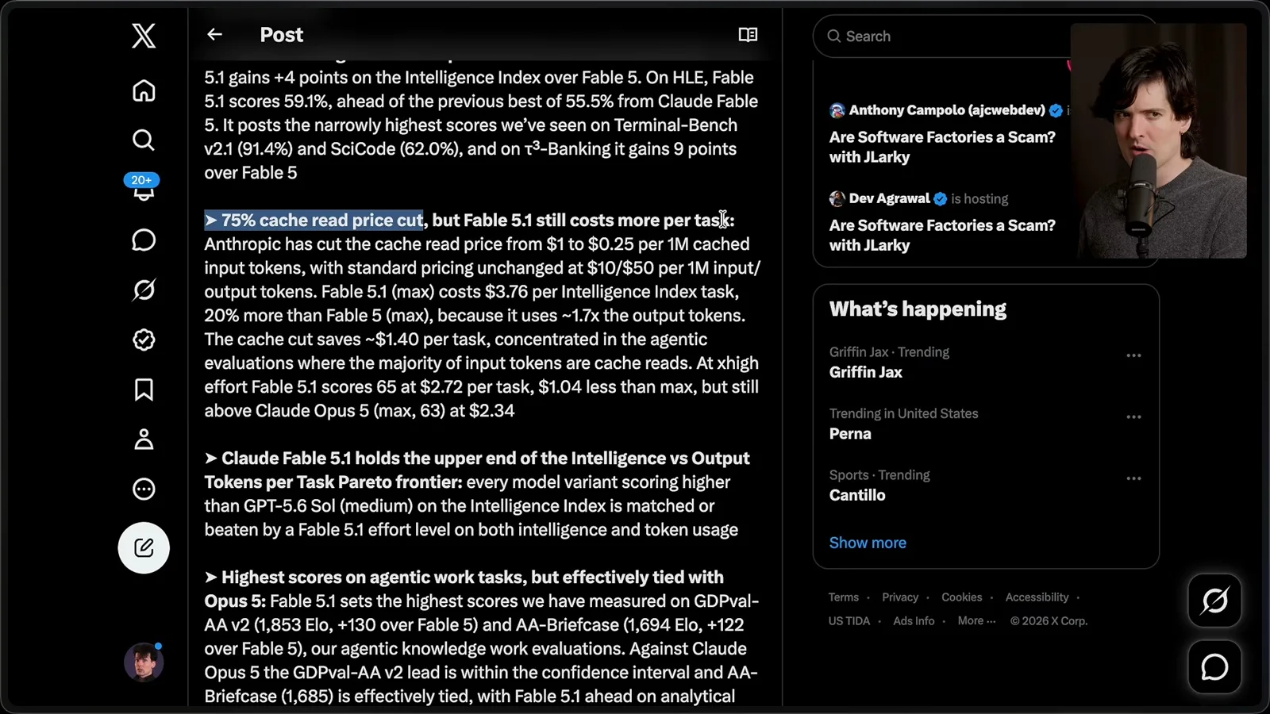Image resolution: width=1270 pixels, height=714 pixels.
Task: Toggle Reader view book icon
Action: (x=748, y=34)
